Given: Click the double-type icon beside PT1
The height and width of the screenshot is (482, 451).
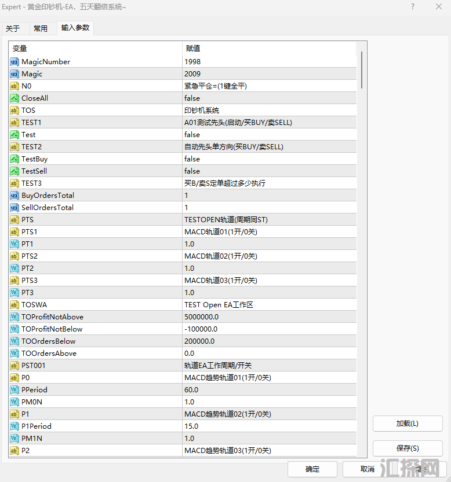Looking at the screenshot, I should pos(14,244).
